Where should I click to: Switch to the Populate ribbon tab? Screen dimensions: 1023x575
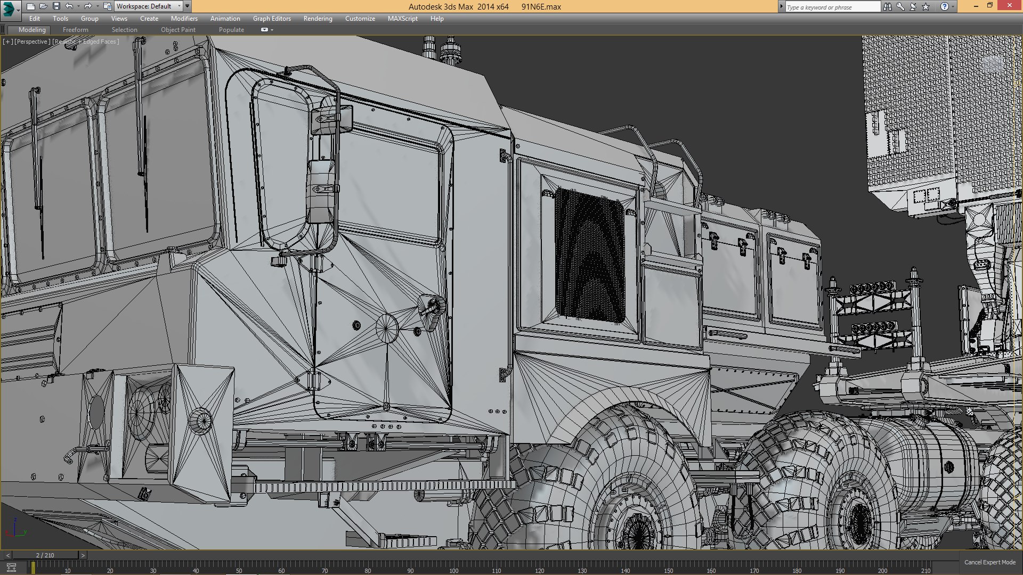[231, 30]
